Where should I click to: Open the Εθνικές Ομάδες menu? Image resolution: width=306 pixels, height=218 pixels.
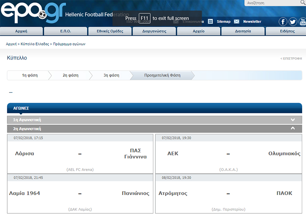(x=110, y=31)
